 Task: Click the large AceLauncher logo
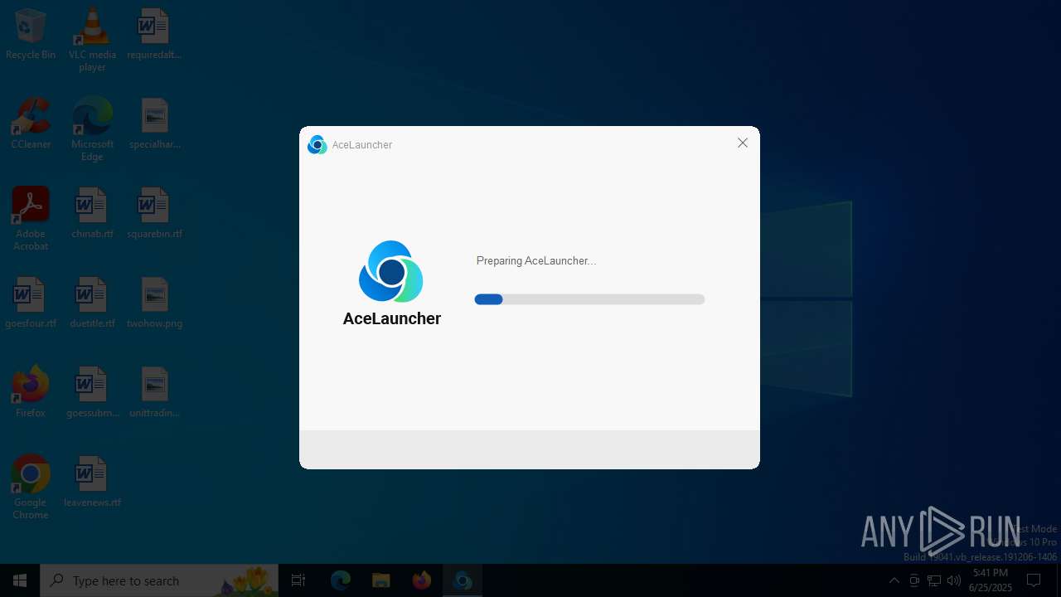[x=391, y=272]
